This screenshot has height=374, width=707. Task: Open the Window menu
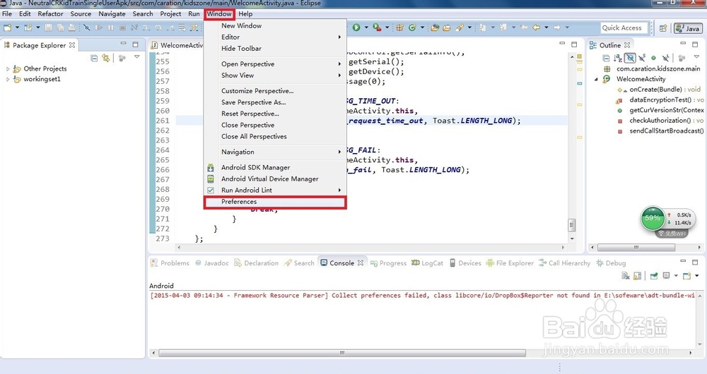pyautogui.click(x=219, y=14)
